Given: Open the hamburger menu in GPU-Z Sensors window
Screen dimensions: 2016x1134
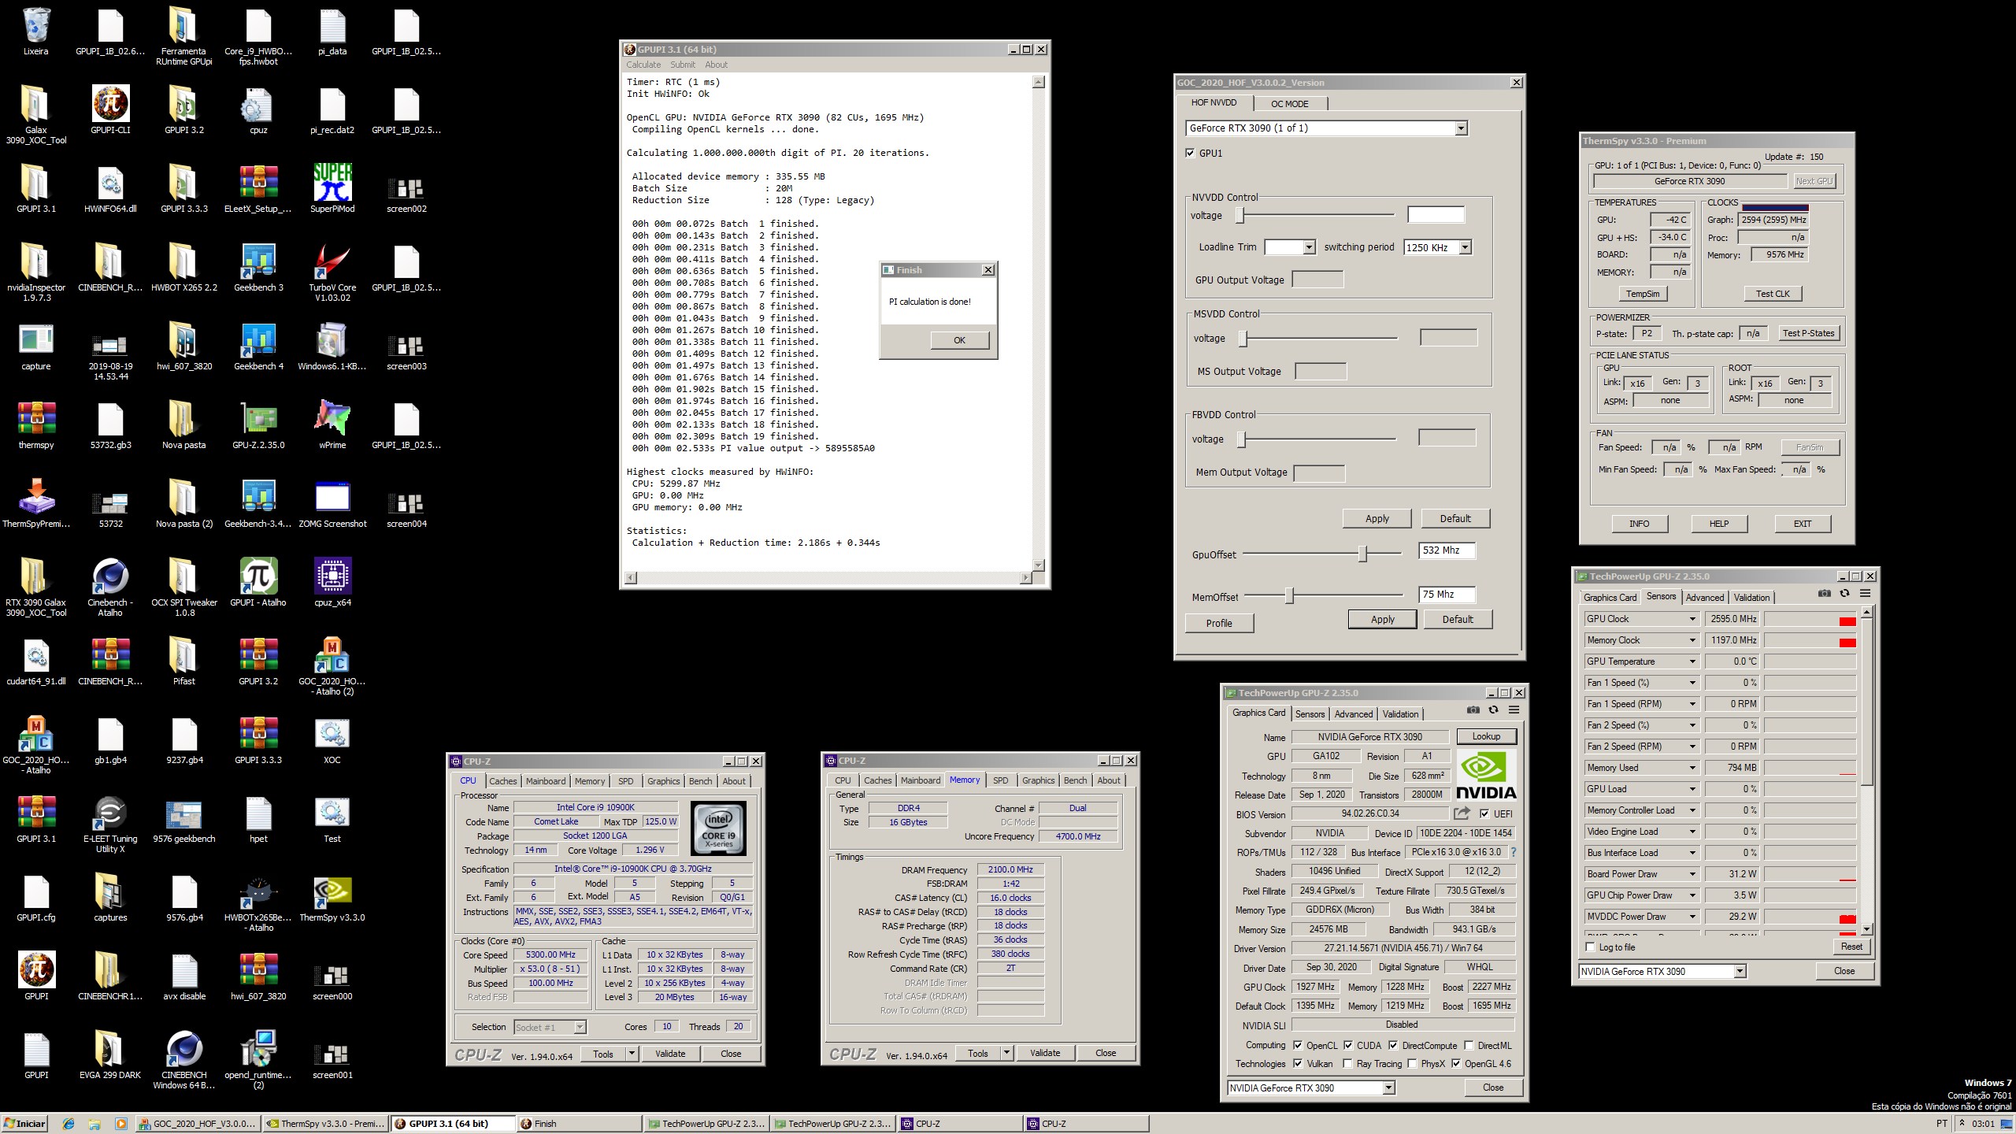Looking at the screenshot, I should point(1865,594).
